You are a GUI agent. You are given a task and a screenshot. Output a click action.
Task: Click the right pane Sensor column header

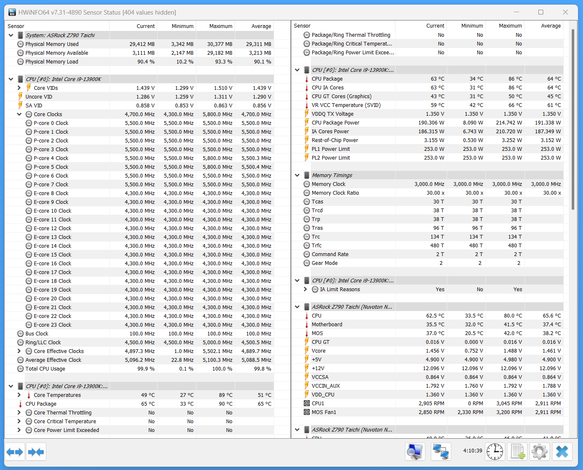[x=343, y=26]
